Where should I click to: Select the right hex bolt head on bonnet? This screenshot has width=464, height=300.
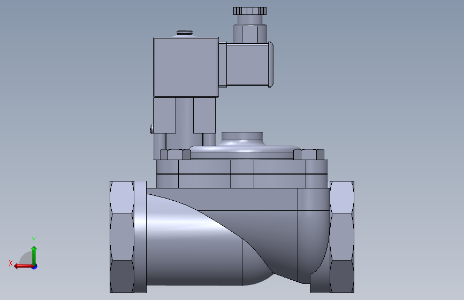309,154
